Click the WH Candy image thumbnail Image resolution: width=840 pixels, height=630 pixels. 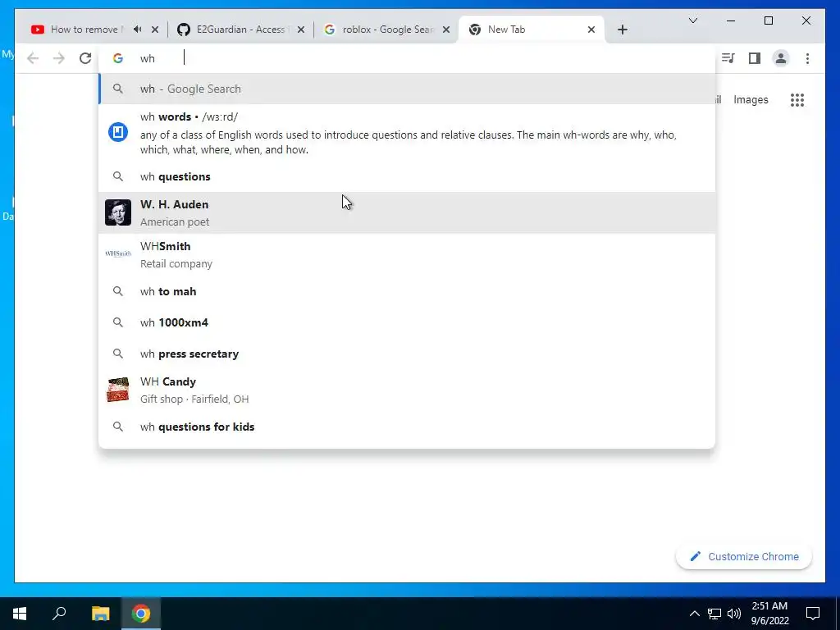[118, 390]
